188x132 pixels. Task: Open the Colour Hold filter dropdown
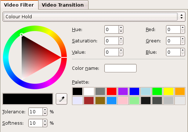coord(94,16)
